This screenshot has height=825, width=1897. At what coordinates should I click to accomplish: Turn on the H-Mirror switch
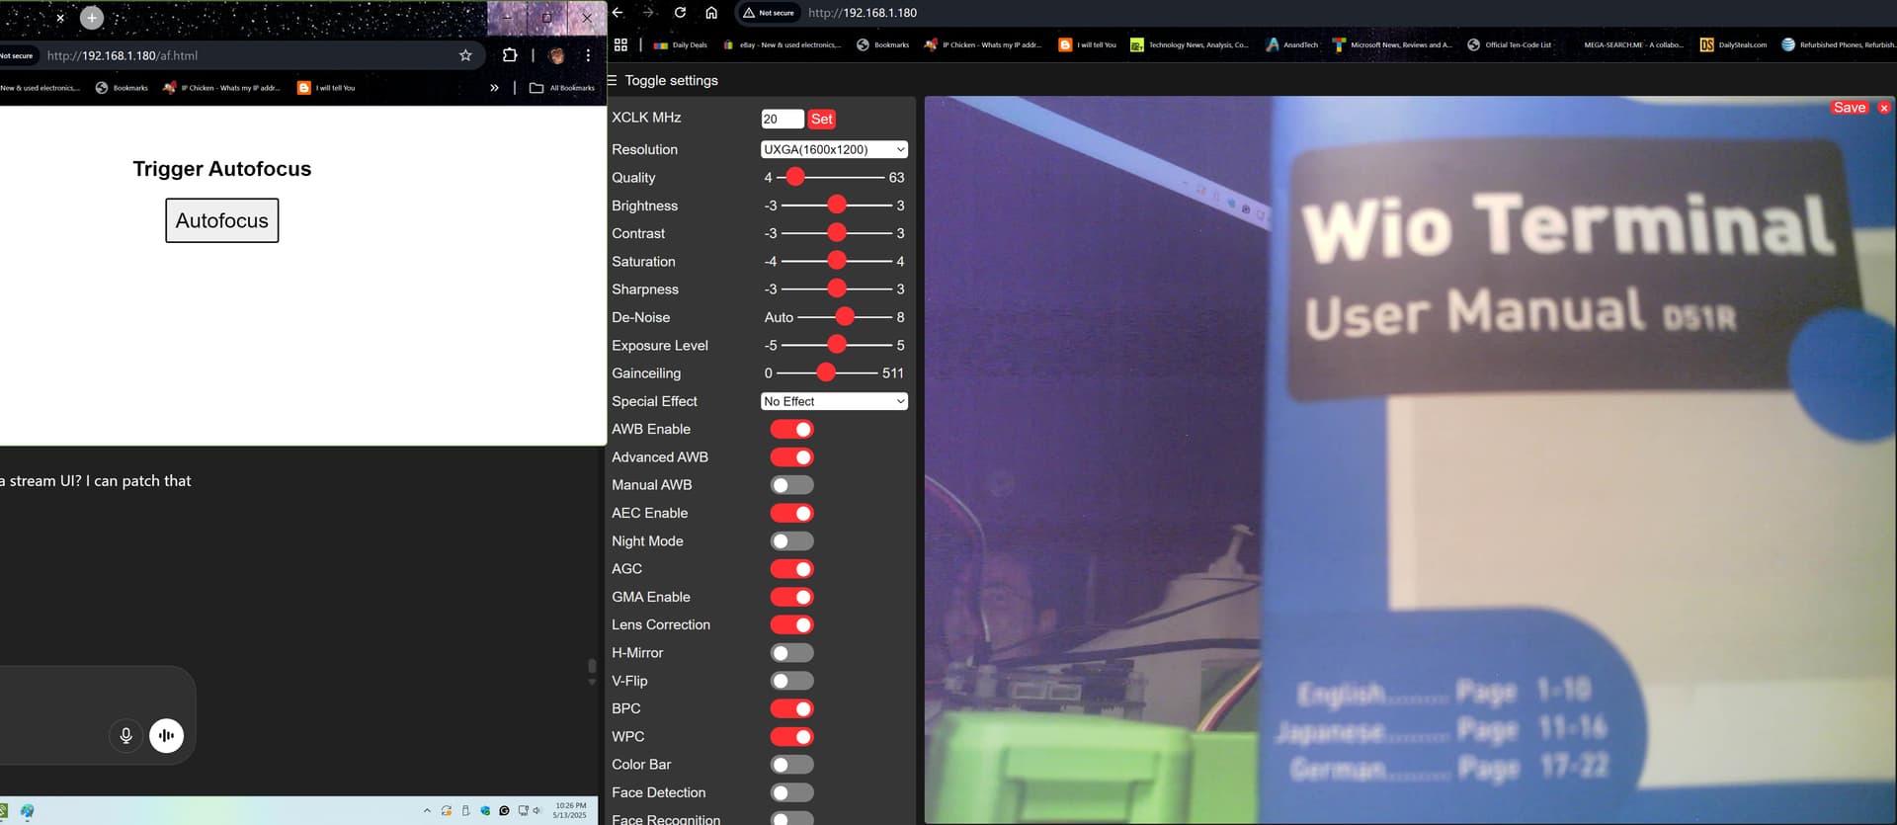tap(791, 653)
